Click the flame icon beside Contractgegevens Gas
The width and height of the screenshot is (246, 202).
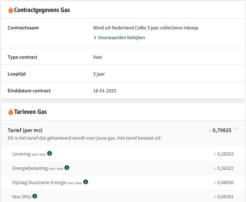coord(11,10)
